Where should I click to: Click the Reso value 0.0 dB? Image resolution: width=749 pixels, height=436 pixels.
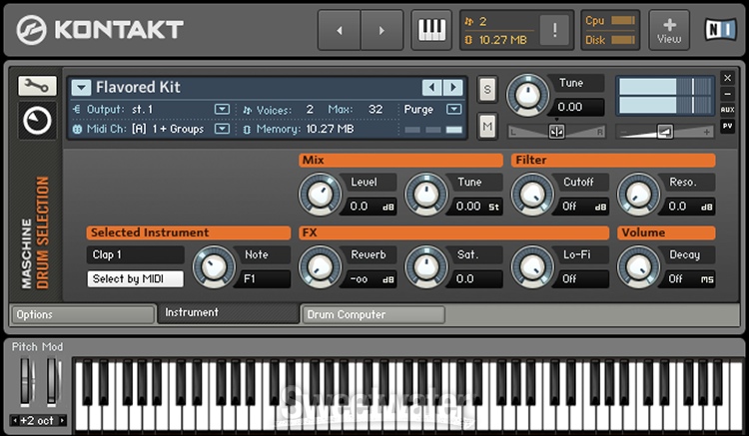(x=689, y=207)
